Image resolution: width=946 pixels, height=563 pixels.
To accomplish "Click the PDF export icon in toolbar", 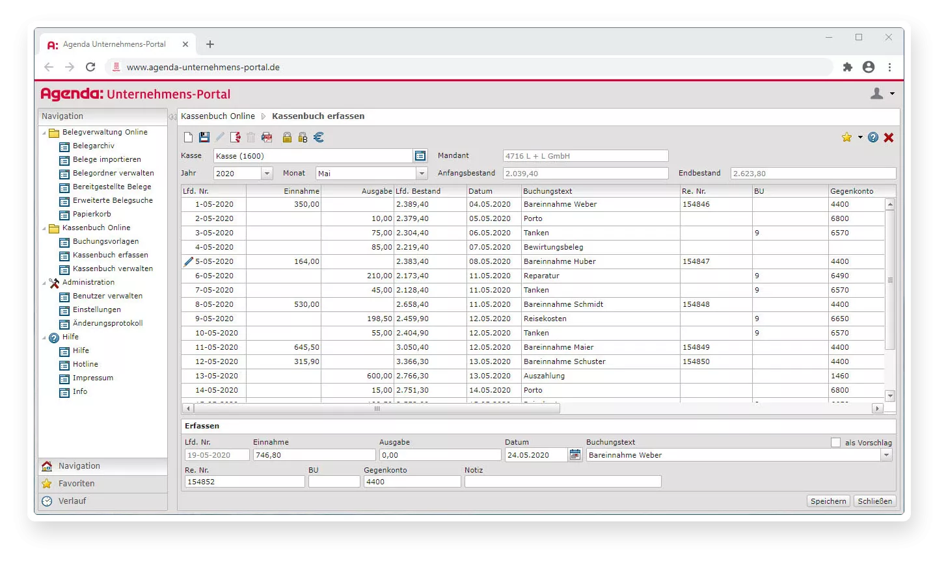I will (x=267, y=137).
